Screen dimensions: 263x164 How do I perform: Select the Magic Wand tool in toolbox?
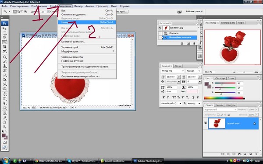click(4, 42)
